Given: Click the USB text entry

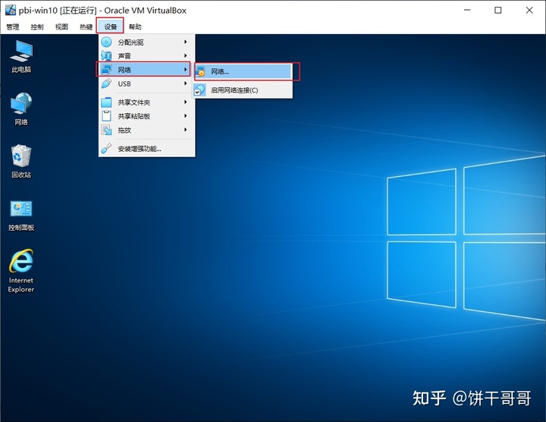Looking at the screenshot, I should pyautogui.click(x=124, y=84).
